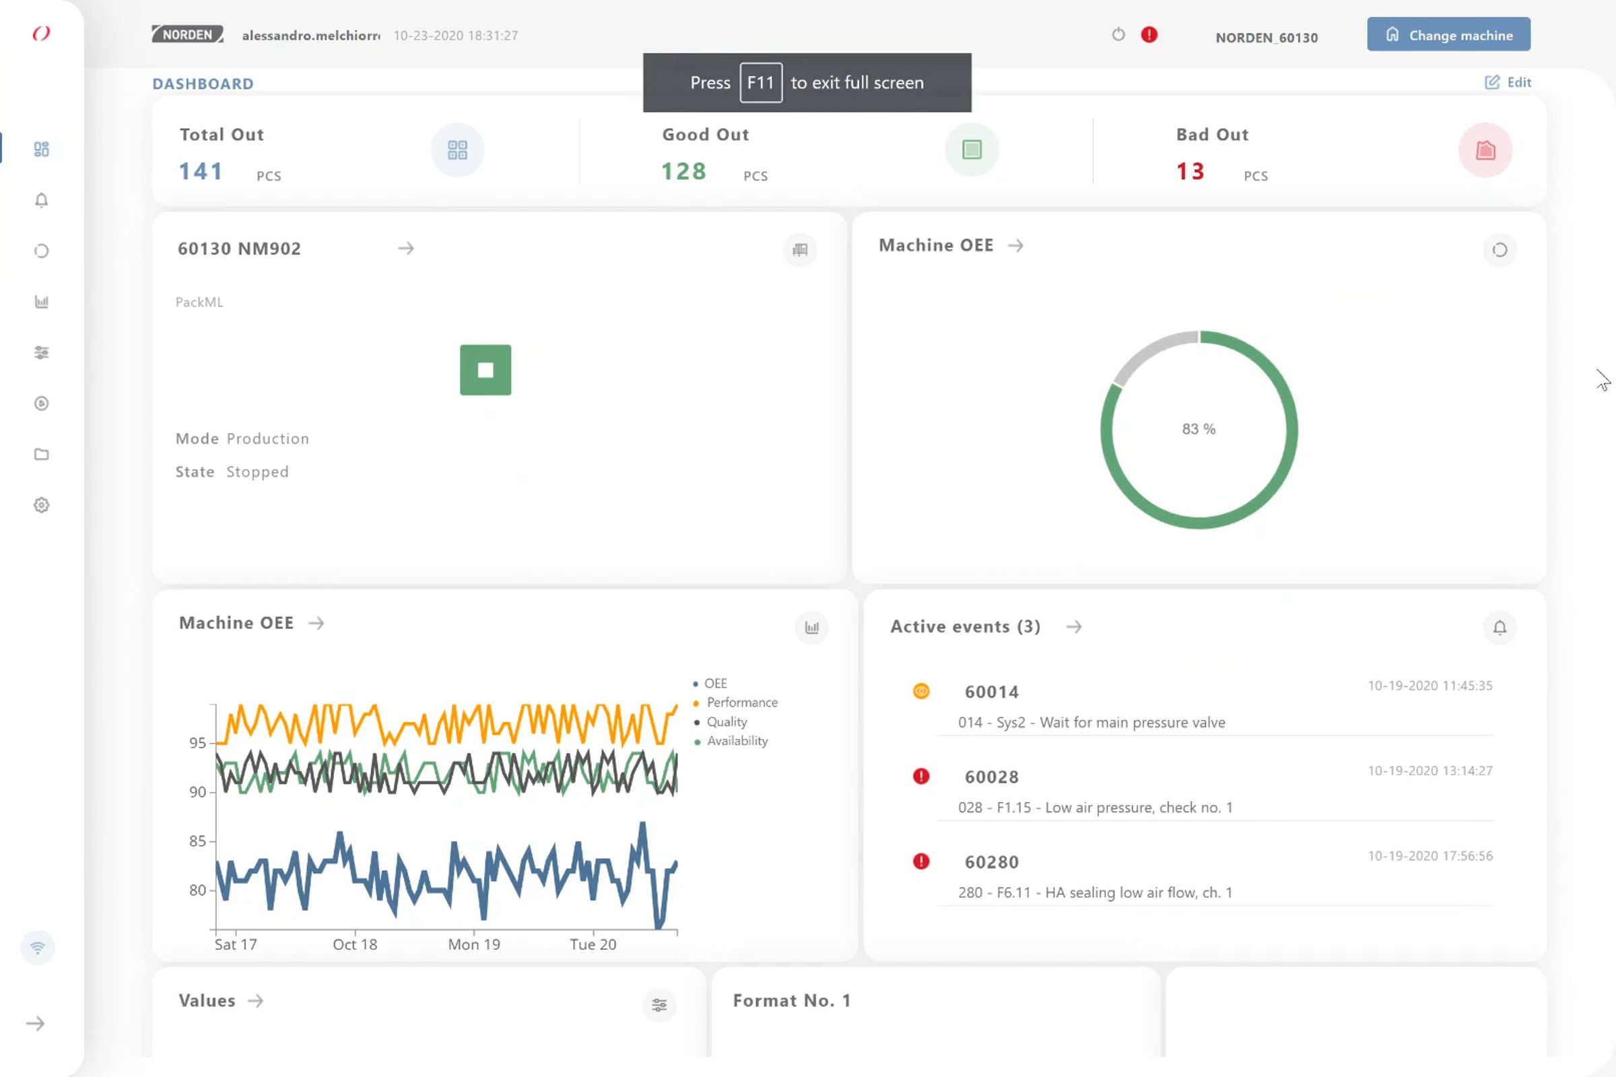1616x1077 pixels.
Task: Click the power icon in header
Action: pos(1118,34)
